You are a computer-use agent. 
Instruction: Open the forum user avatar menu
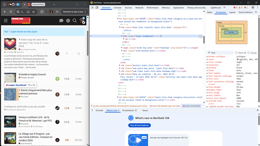click(x=82, y=21)
